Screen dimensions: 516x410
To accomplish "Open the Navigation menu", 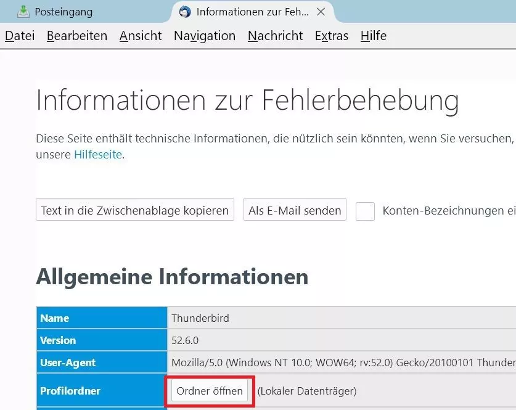I will pyautogui.click(x=205, y=36).
